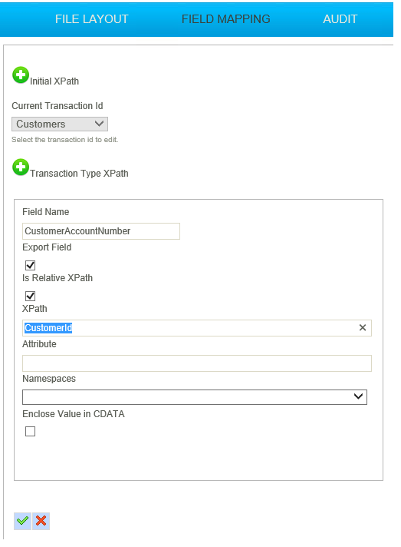Click the Customers chevron arrow

99,124
